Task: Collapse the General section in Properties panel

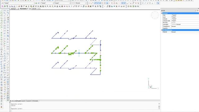Action: 162,13
